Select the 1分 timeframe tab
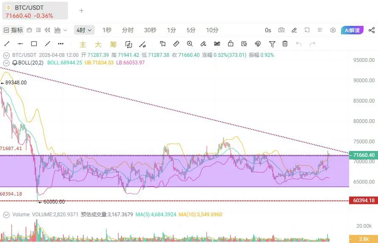The image size is (378, 243). pos(172,30)
